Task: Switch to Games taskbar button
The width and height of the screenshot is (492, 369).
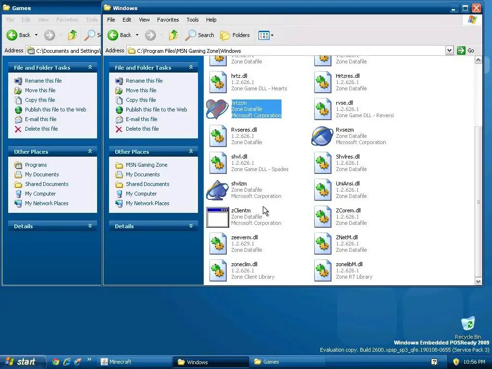Action: click(x=287, y=362)
